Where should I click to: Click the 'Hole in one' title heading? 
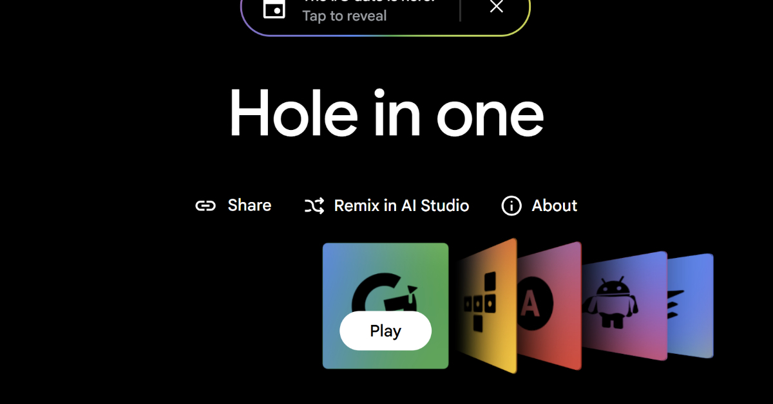click(x=386, y=114)
